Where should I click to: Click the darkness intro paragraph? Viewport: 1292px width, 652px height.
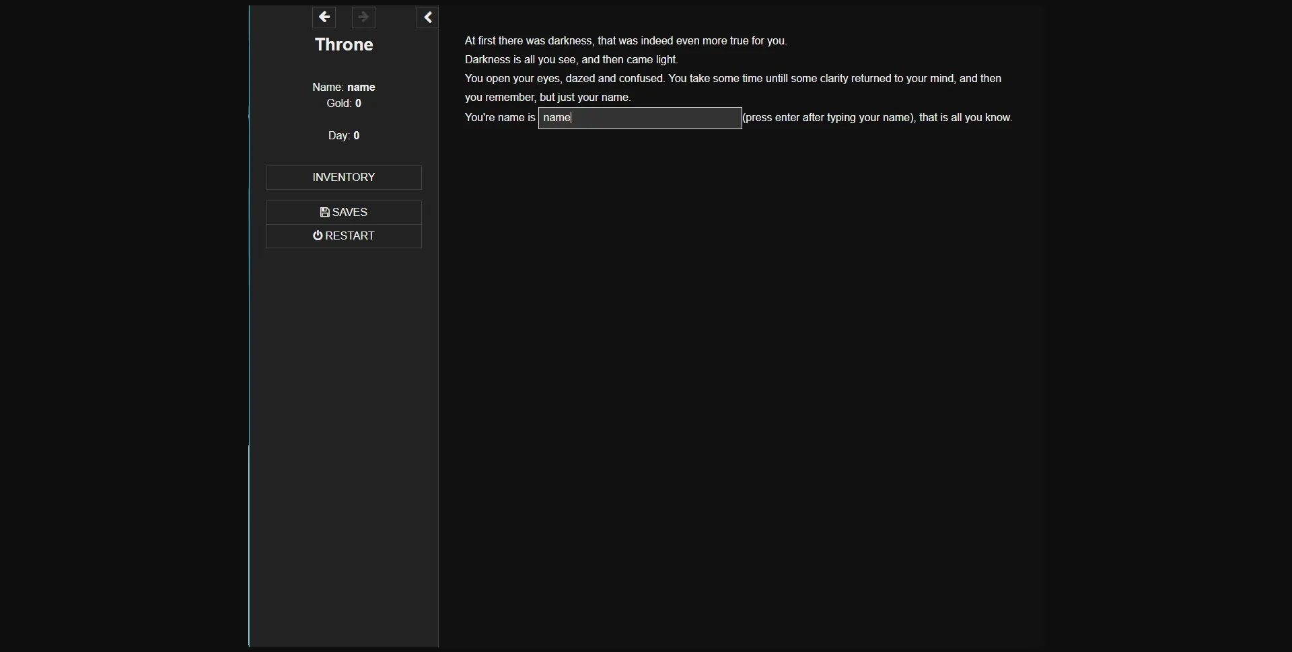pos(625,40)
